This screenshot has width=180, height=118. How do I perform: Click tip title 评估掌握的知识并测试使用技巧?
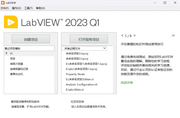[x=142, y=44]
